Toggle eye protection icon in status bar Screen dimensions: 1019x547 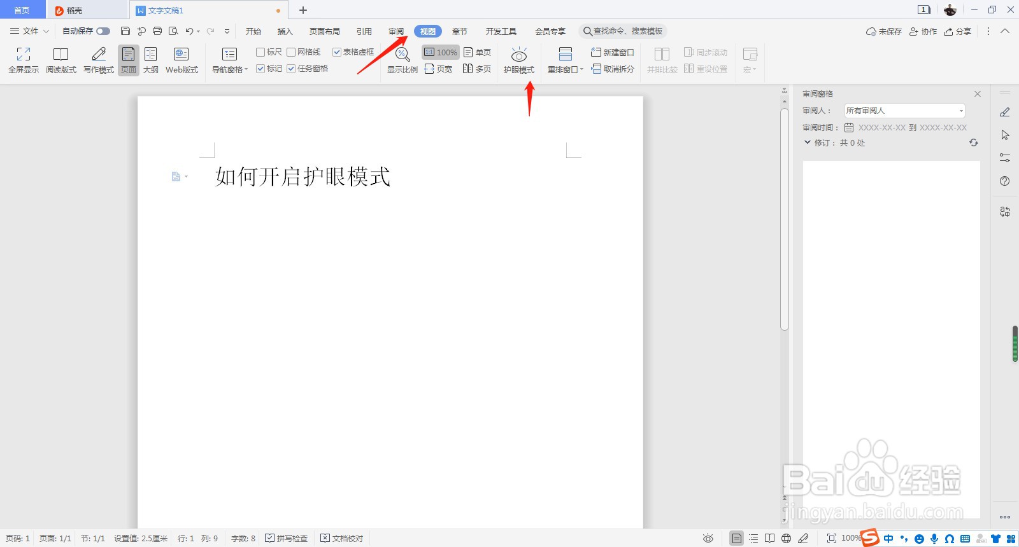click(x=708, y=539)
